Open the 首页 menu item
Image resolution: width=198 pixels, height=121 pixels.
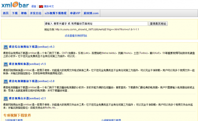[6, 13]
